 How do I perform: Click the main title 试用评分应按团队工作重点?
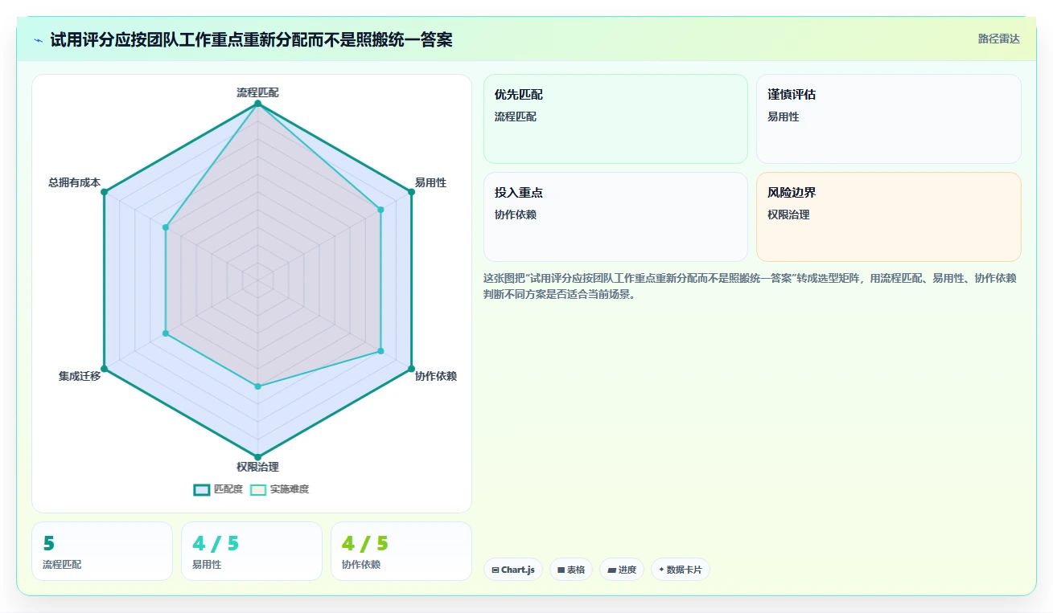[x=251, y=39]
